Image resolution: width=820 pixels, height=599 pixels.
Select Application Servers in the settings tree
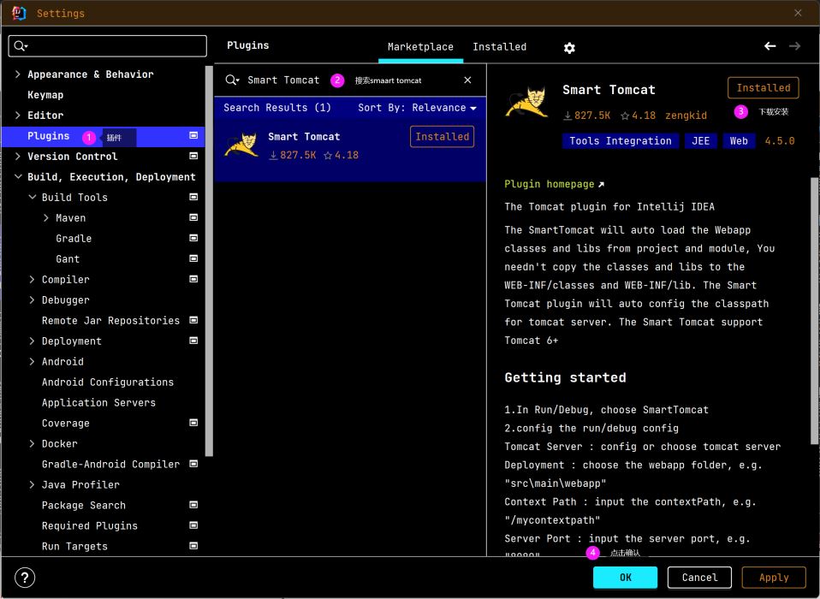pyautogui.click(x=98, y=403)
